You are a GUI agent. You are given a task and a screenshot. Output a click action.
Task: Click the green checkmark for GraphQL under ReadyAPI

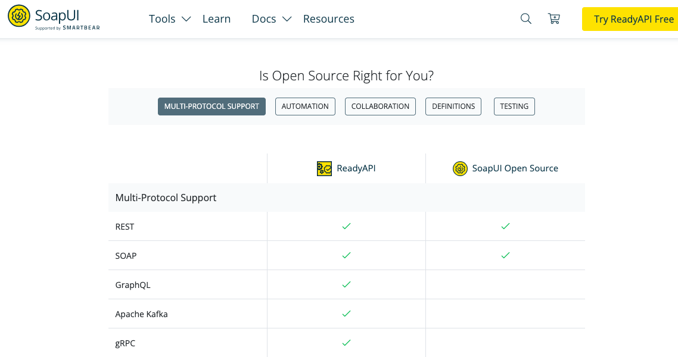[346, 284]
